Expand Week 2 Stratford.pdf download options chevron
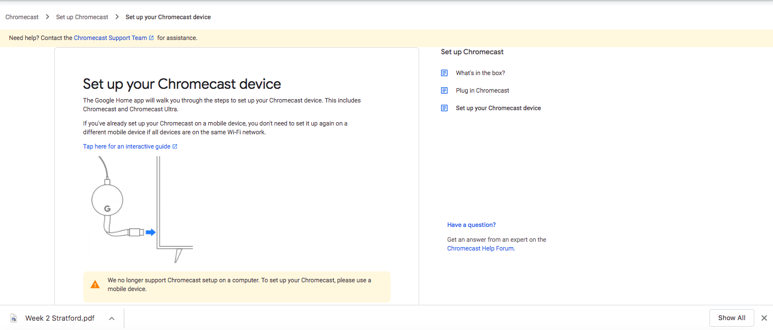 (111, 318)
